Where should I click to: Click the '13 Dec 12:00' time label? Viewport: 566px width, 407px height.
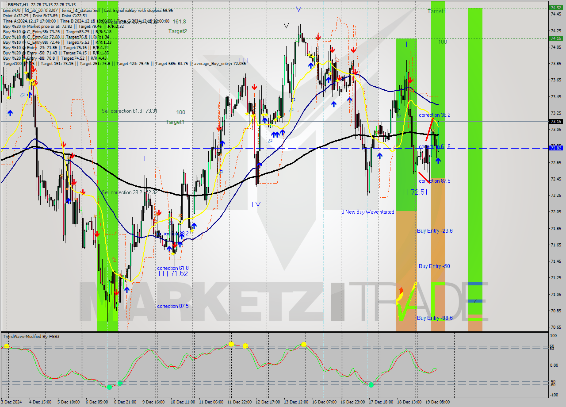click(x=296, y=402)
